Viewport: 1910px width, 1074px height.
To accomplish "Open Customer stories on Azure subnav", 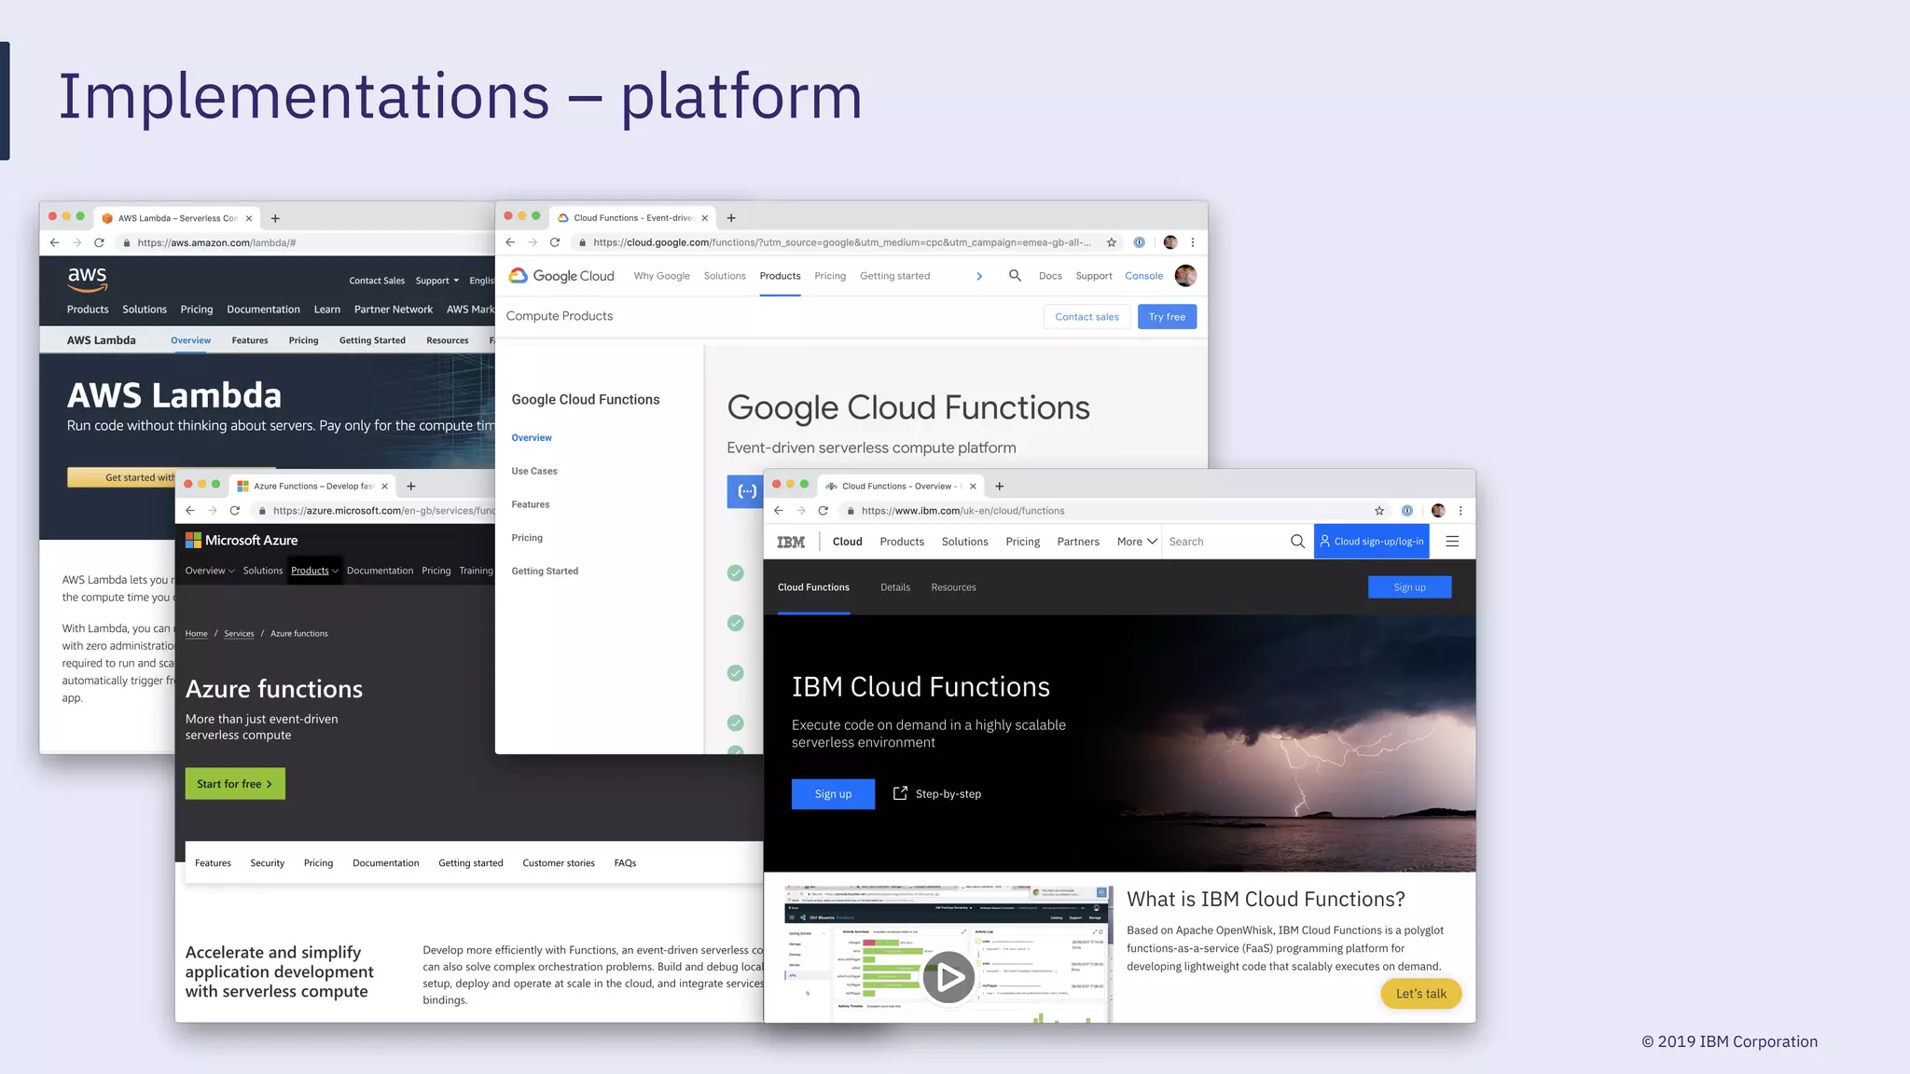I will click(559, 863).
